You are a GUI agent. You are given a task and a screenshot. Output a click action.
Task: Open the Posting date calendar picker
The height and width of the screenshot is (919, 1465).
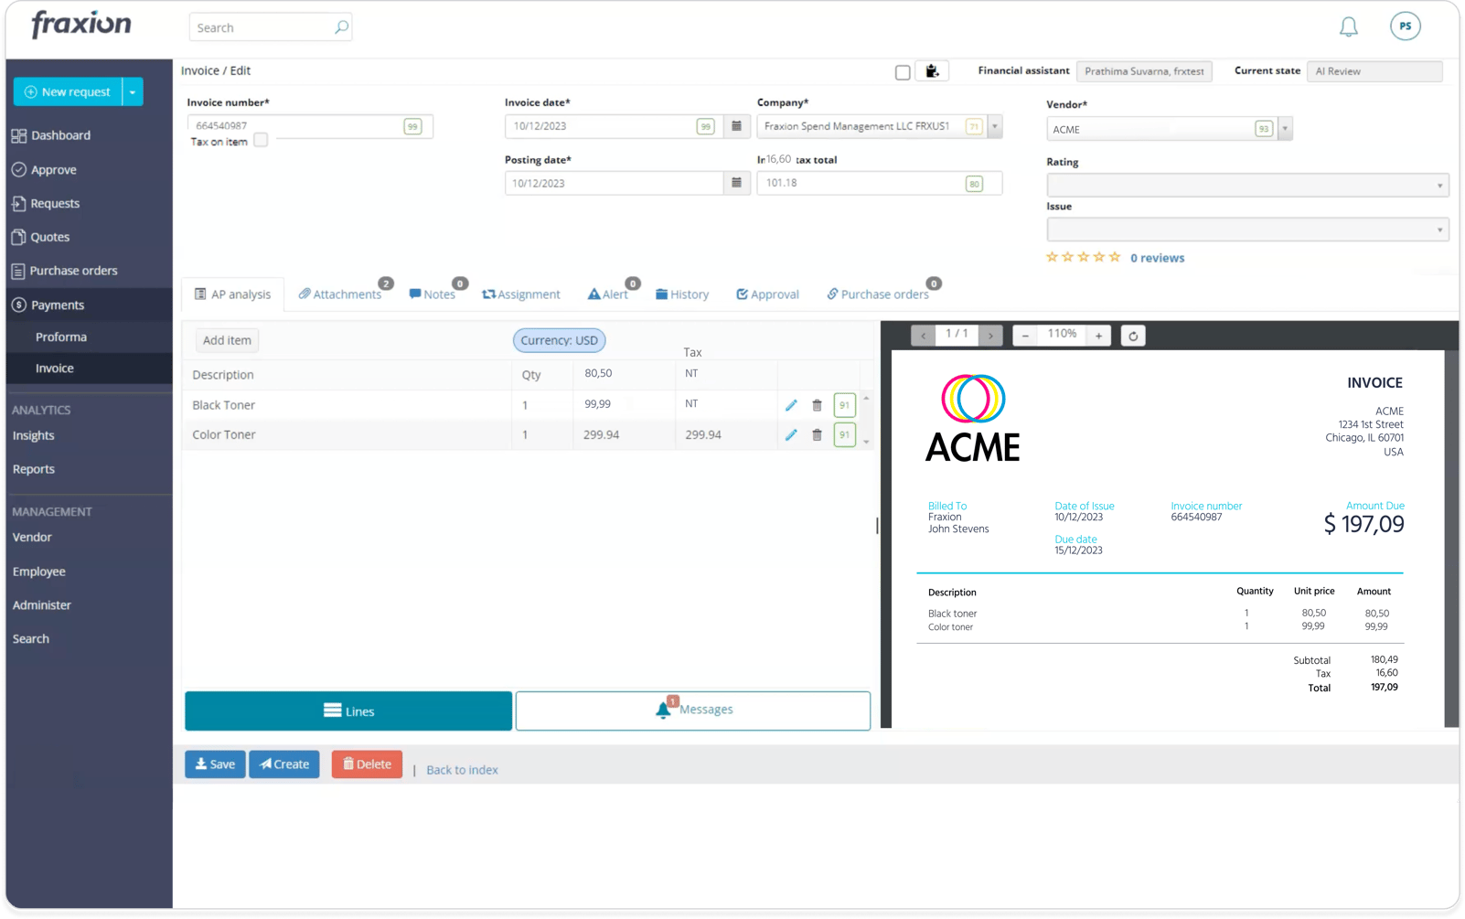coord(737,183)
